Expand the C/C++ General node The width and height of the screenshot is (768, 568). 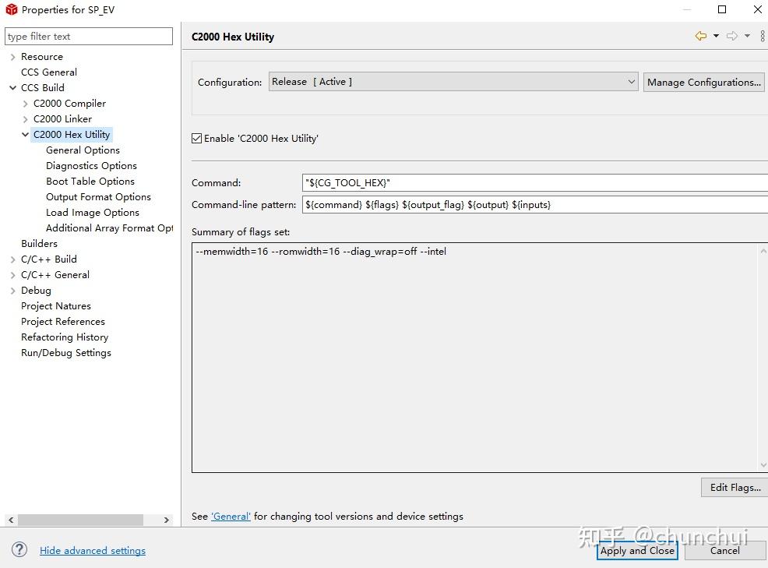point(12,275)
